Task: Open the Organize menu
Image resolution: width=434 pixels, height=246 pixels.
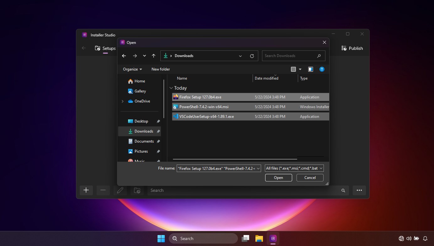Action: [132, 69]
